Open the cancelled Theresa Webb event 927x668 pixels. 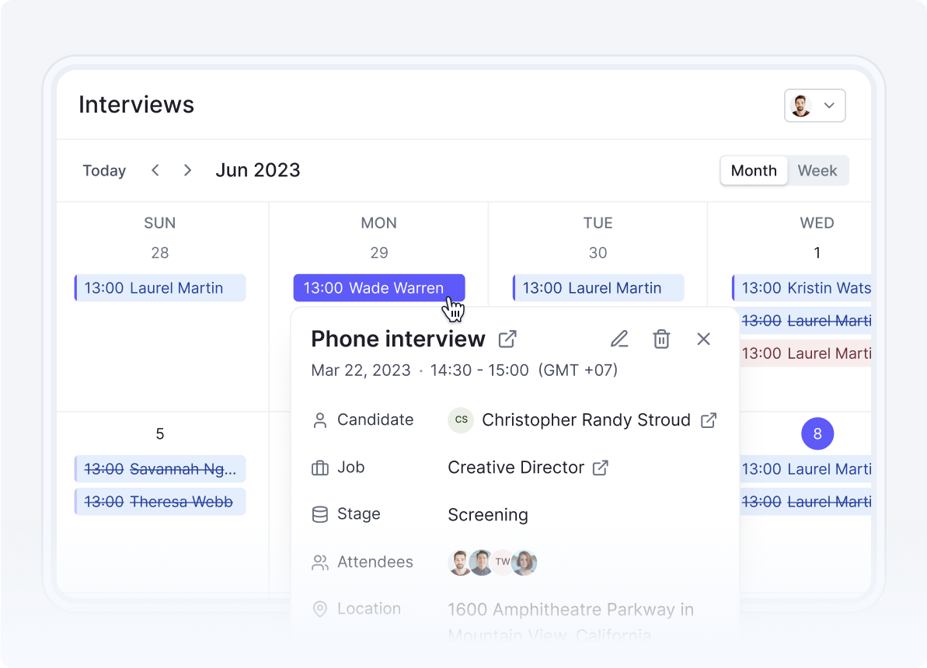[x=159, y=502]
